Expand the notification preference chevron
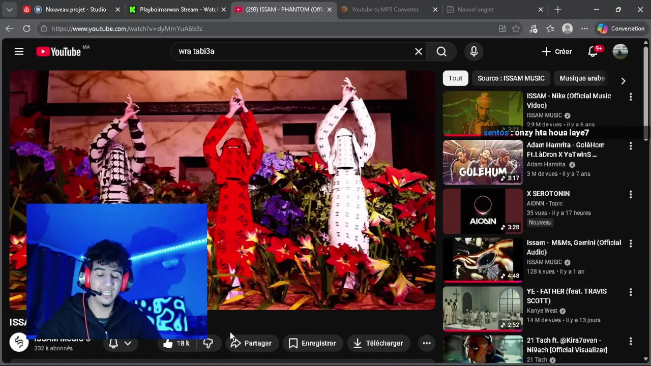This screenshot has height=366, width=651. pyautogui.click(x=128, y=343)
